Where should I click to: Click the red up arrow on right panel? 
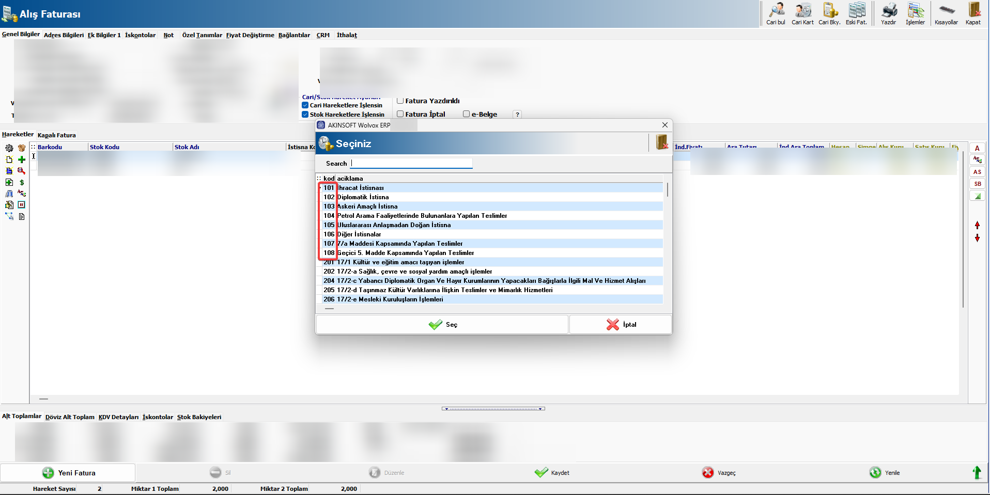click(x=977, y=225)
